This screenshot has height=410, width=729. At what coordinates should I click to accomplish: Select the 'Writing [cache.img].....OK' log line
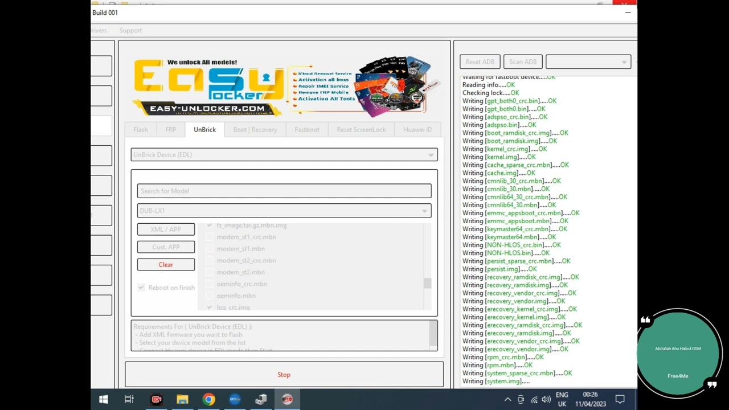coord(499,173)
